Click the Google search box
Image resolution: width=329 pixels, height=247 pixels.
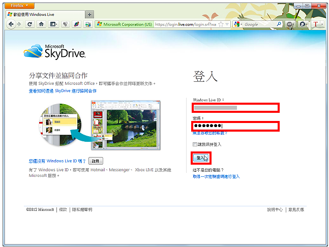(259, 24)
